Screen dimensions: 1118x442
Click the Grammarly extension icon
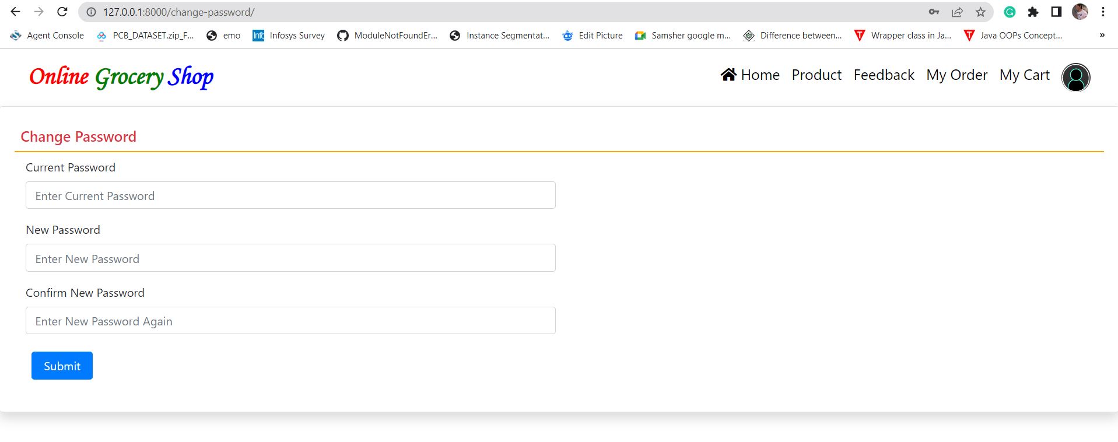(1010, 12)
